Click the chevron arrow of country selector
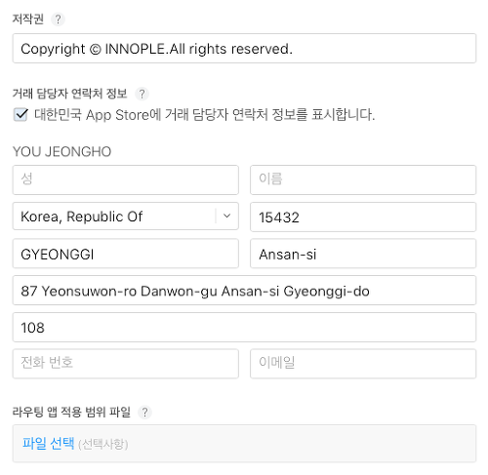This screenshot has width=488, height=475. (x=227, y=216)
